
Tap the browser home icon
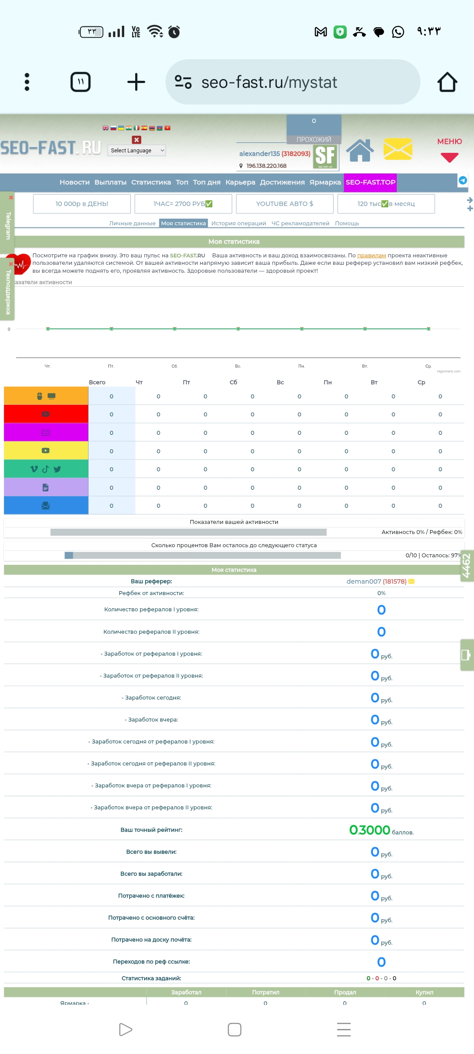[447, 82]
